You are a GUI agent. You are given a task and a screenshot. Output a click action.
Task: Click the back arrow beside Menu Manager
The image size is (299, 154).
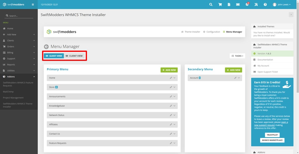[46, 47]
